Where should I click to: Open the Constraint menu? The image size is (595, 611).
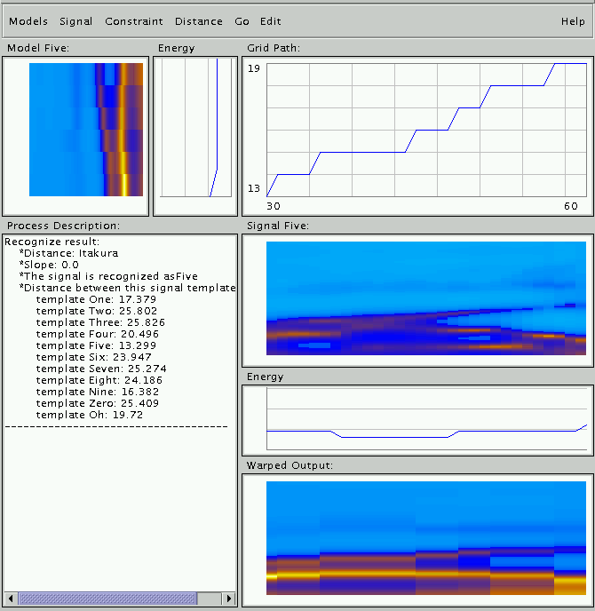pos(133,21)
